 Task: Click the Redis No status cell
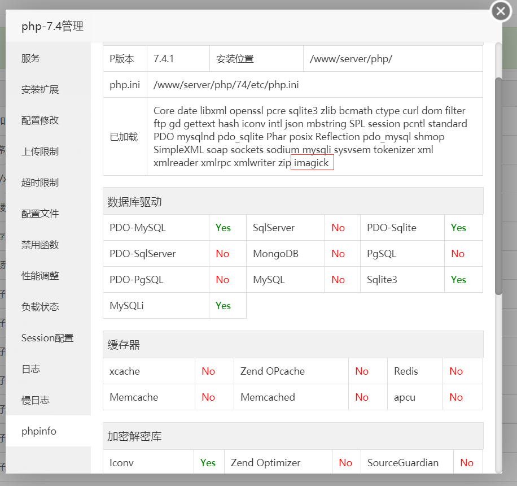455,371
